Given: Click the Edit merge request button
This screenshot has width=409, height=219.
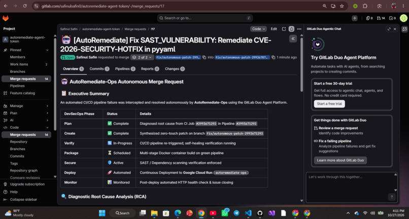Looking at the screenshot, I should 274,29.
